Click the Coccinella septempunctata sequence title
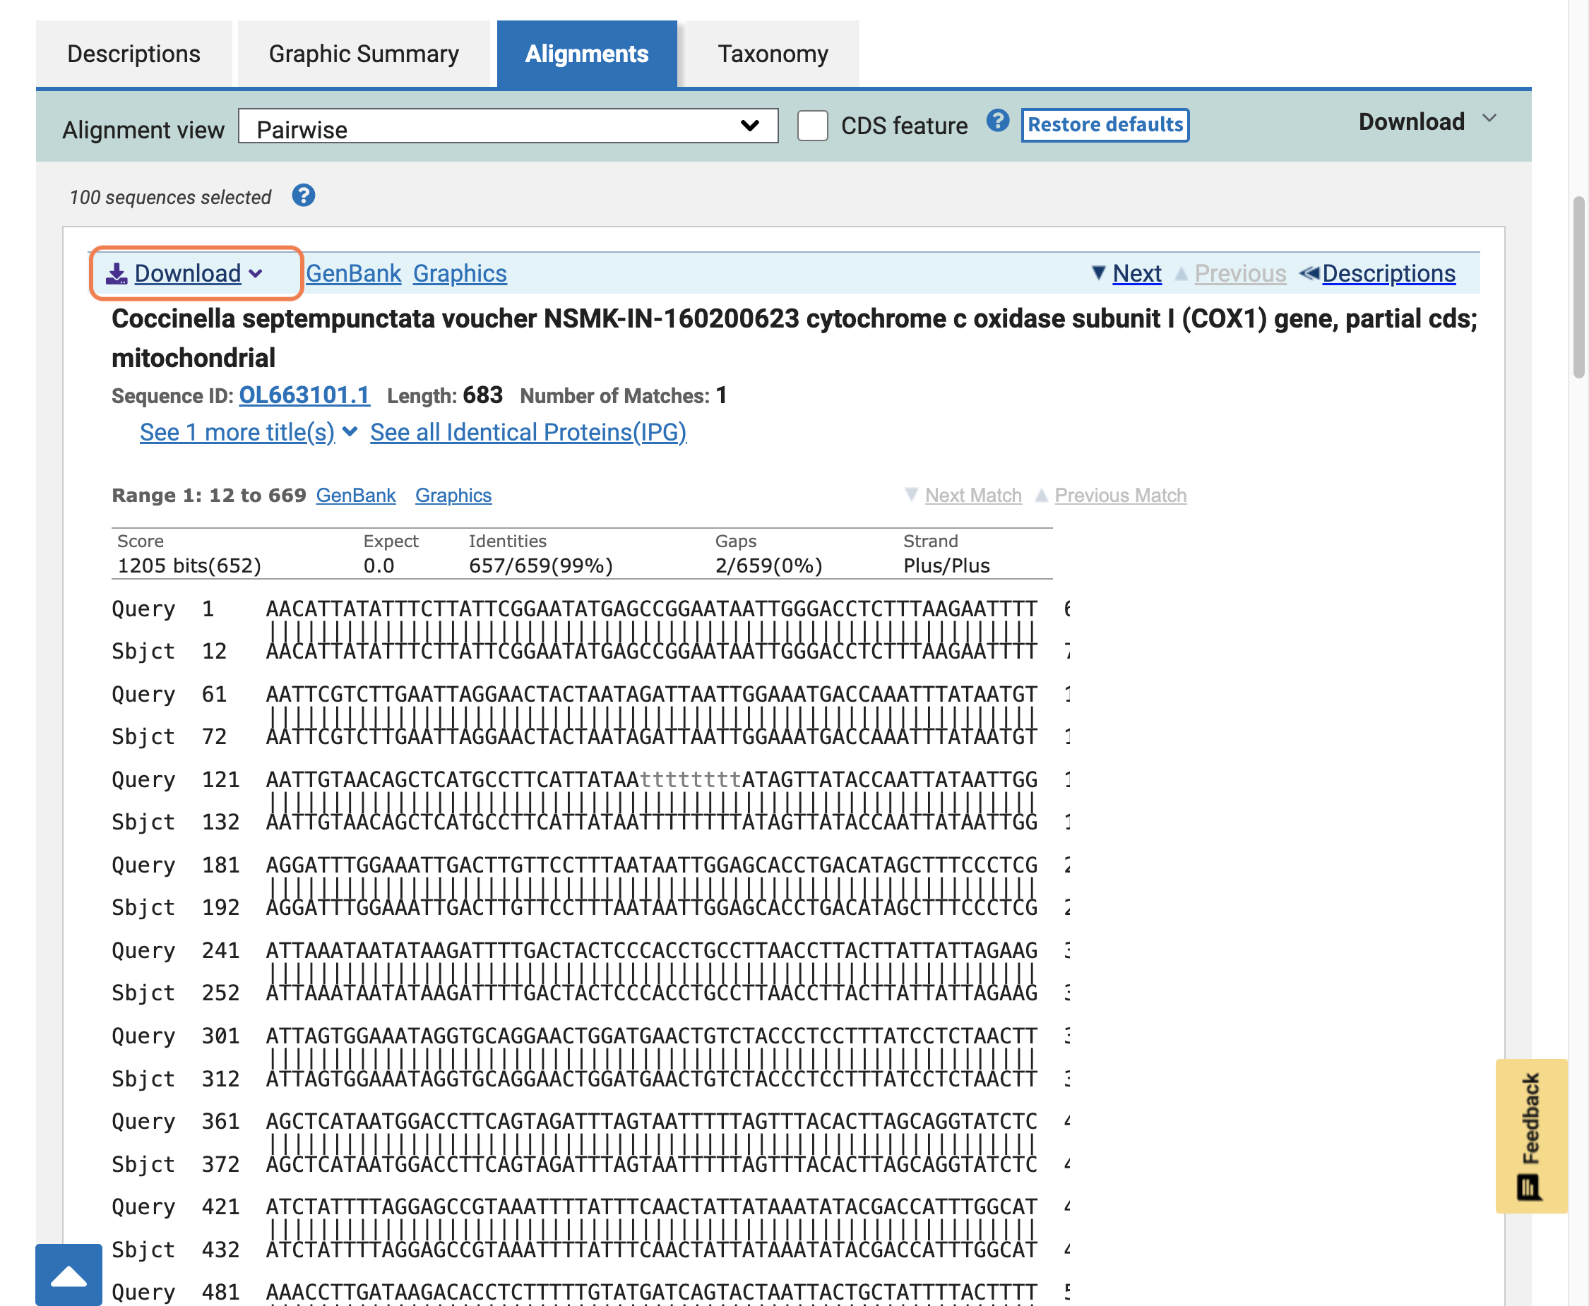Viewport: 1589px width, 1306px height. (794, 337)
